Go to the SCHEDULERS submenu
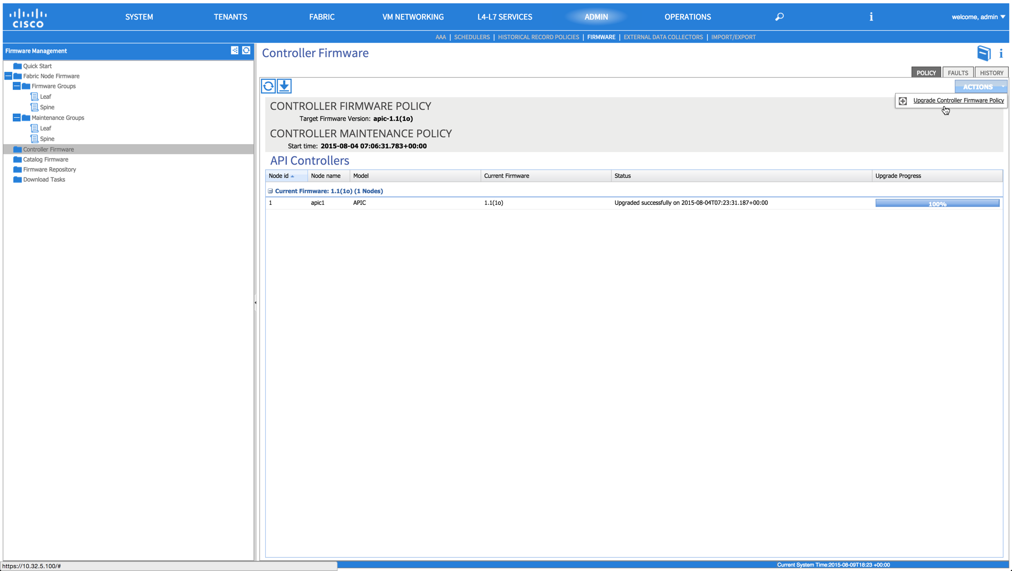The width and height of the screenshot is (1012, 571). coord(472,37)
